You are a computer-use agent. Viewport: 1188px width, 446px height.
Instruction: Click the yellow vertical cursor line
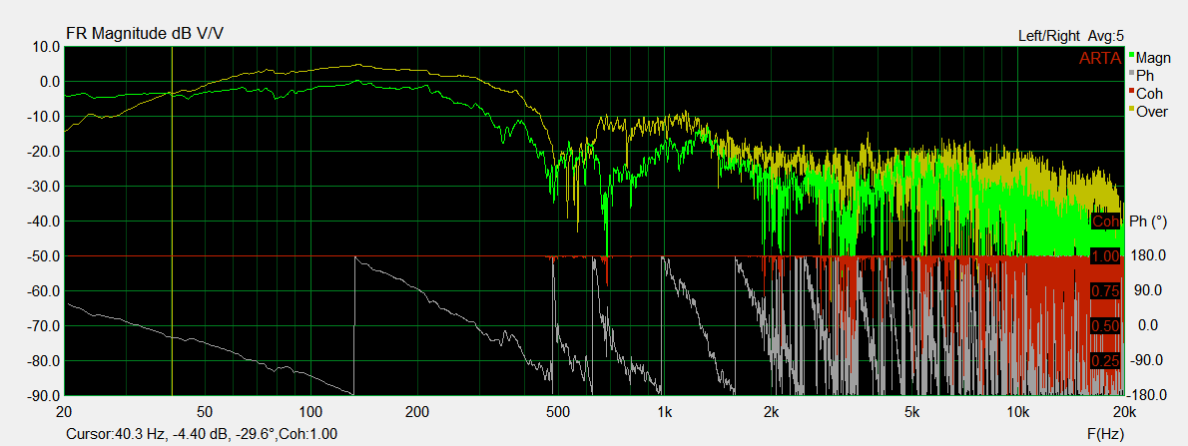(172, 220)
